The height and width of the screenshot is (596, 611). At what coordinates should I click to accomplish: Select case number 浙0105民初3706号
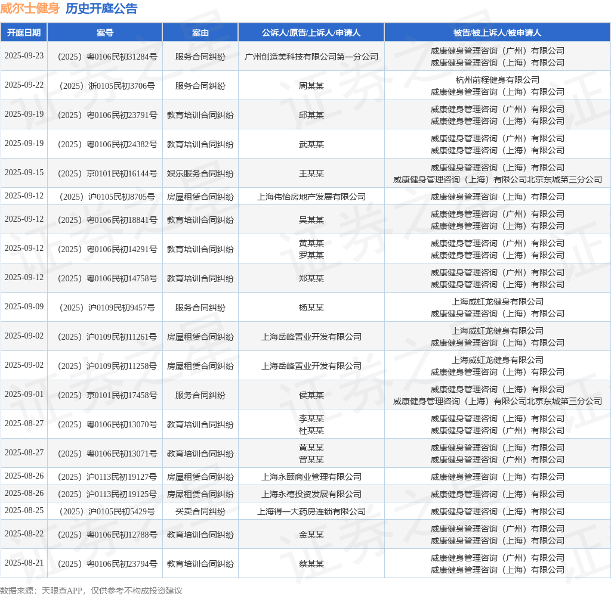107,86
